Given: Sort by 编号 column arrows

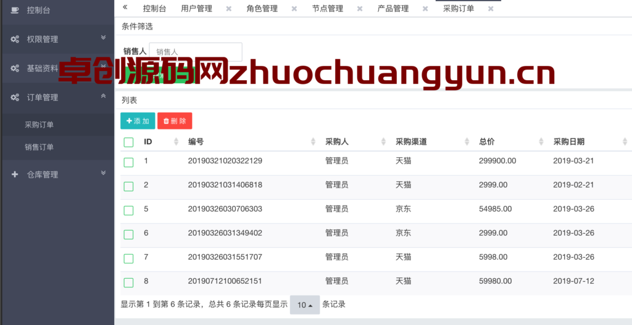Looking at the screenshot, I should point(313,142).
